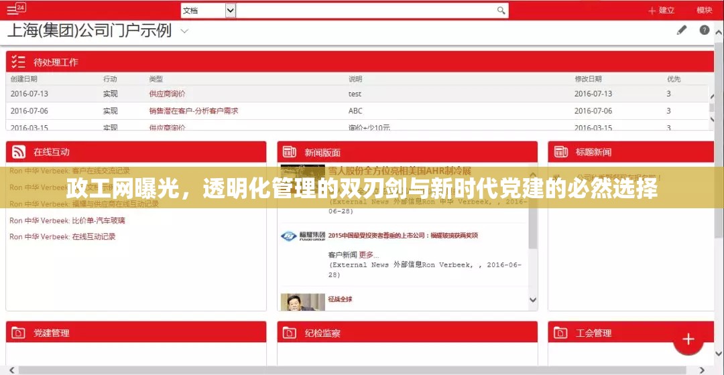Click the Fuyao group logo image
This screenshot has height=375, width=724.
tap(303, 236)
